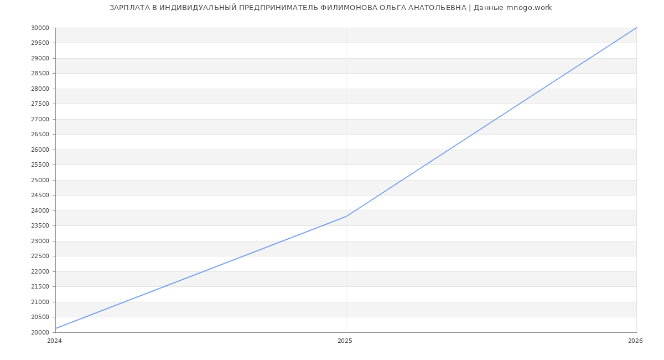
Task: Click the 2026 end point of line
Action: pyautogui.click(x=636, y=28)
